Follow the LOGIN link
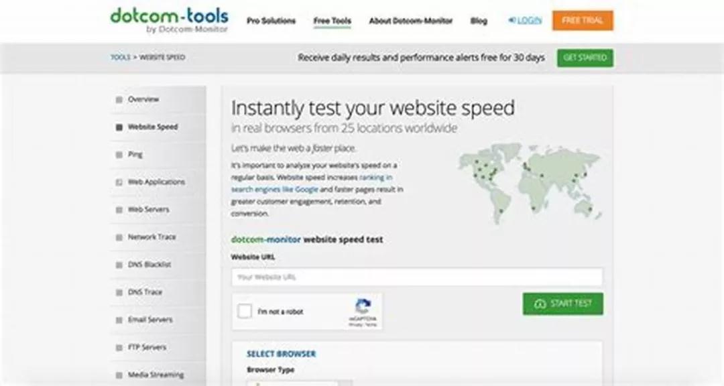The height and width of the screenshot is (386, 724). [524, 20]
